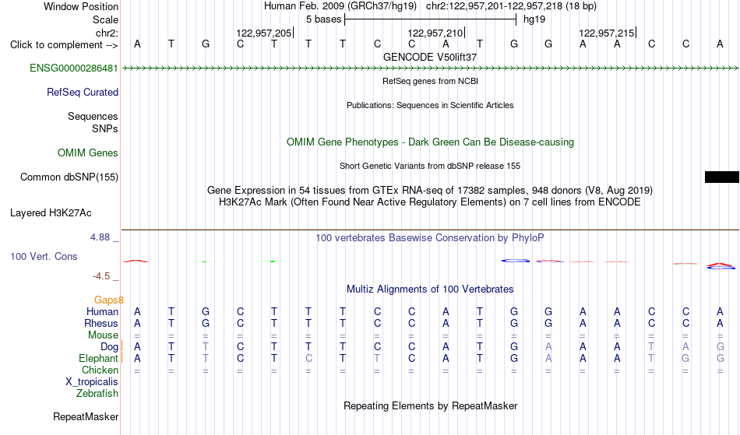Select the X_tropicalis species row label
740x435 pixels.
92,382
